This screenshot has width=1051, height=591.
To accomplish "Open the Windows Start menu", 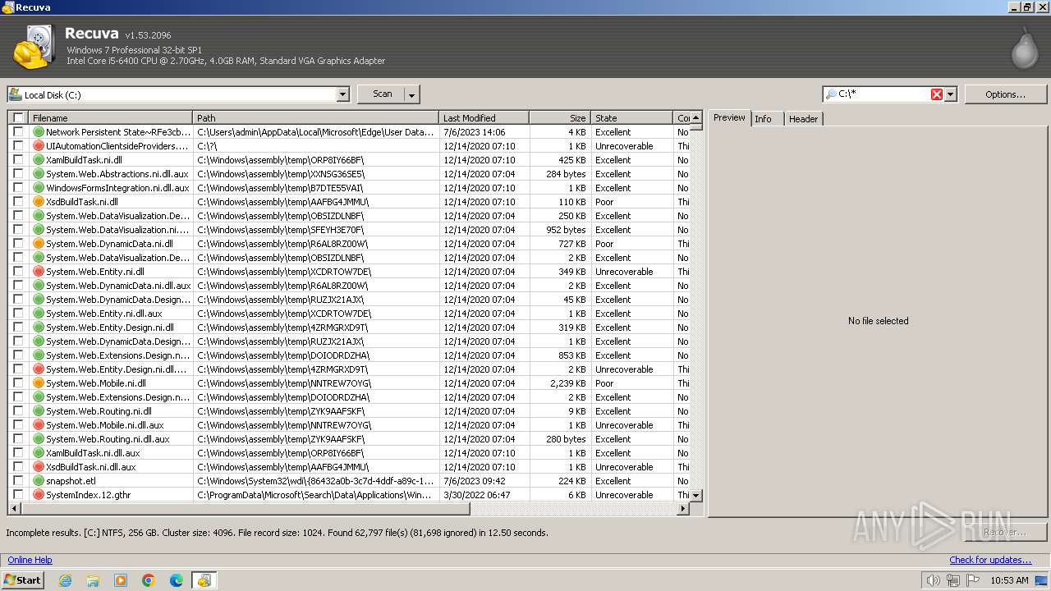I will coord(23,580).
